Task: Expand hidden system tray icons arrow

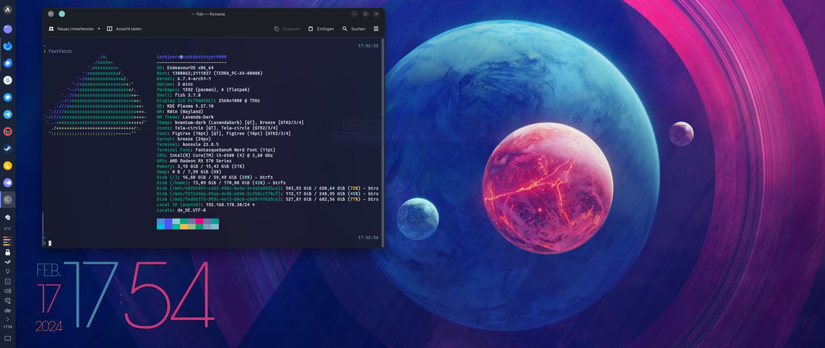Action: pos(8,319)
